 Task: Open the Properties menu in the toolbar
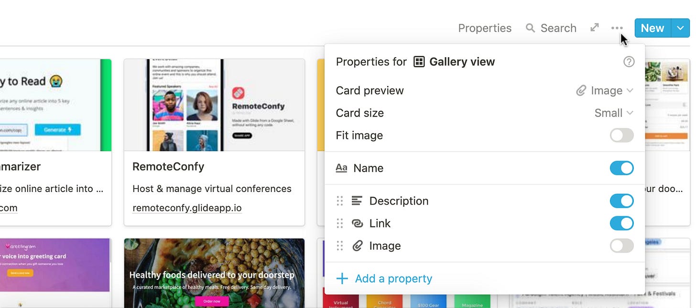[485, 28]
